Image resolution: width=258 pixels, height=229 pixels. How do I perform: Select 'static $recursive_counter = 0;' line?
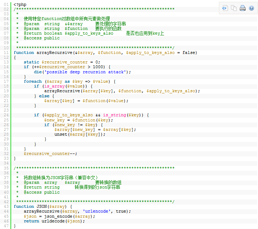click(62, 62)
